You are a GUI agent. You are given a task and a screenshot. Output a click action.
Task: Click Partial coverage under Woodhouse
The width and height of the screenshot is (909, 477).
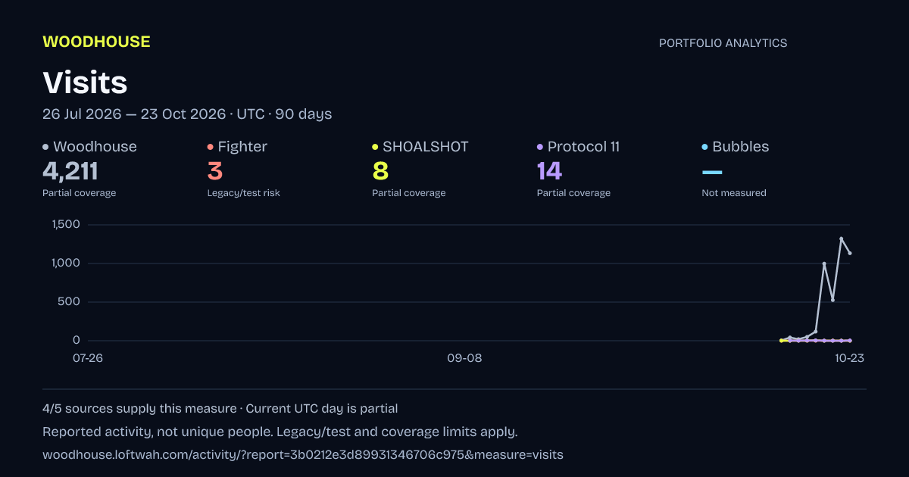coord(80,193)
